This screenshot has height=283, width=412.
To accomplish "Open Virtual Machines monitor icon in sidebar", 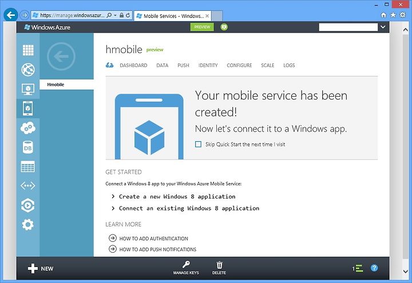I will [x=28, y=89].
